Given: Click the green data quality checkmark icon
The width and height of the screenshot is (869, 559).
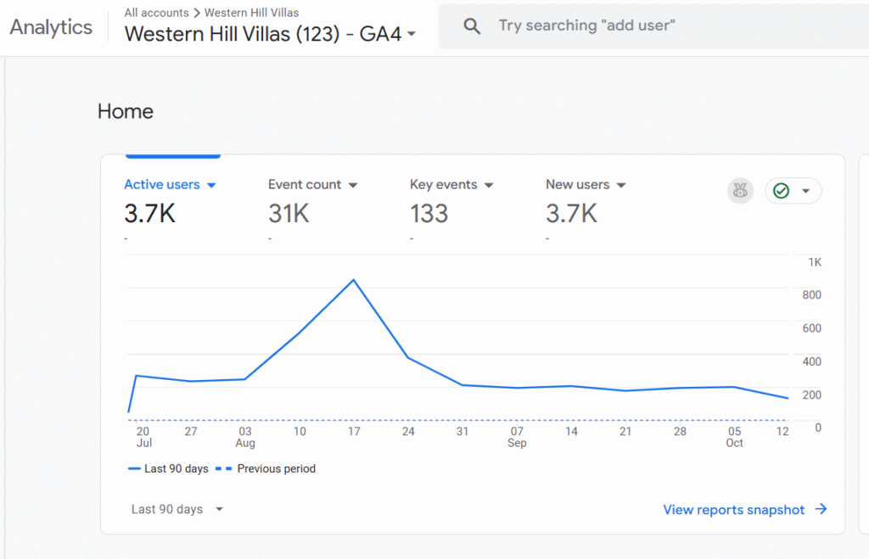Looking at the screenshot, I should tap(782, 191).
